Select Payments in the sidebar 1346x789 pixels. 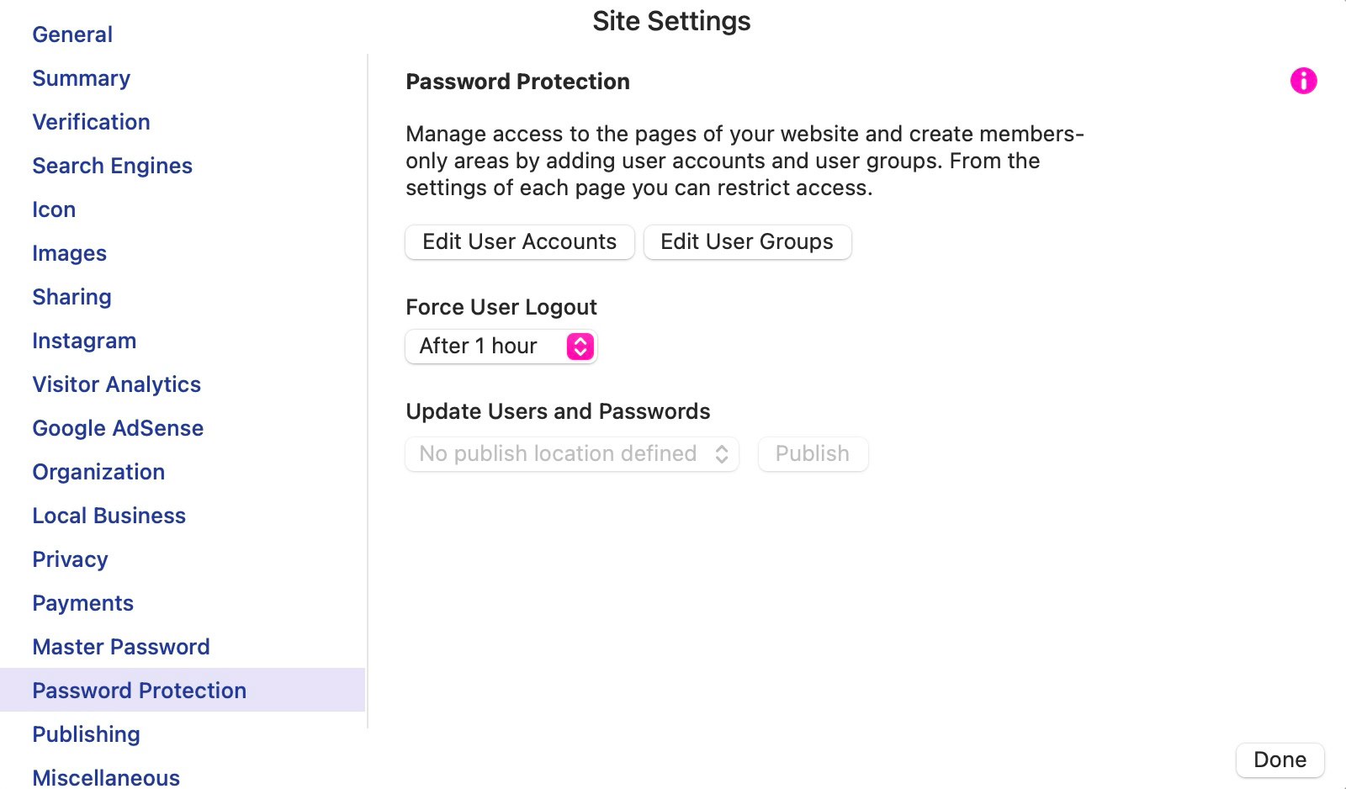coord(82,603)
